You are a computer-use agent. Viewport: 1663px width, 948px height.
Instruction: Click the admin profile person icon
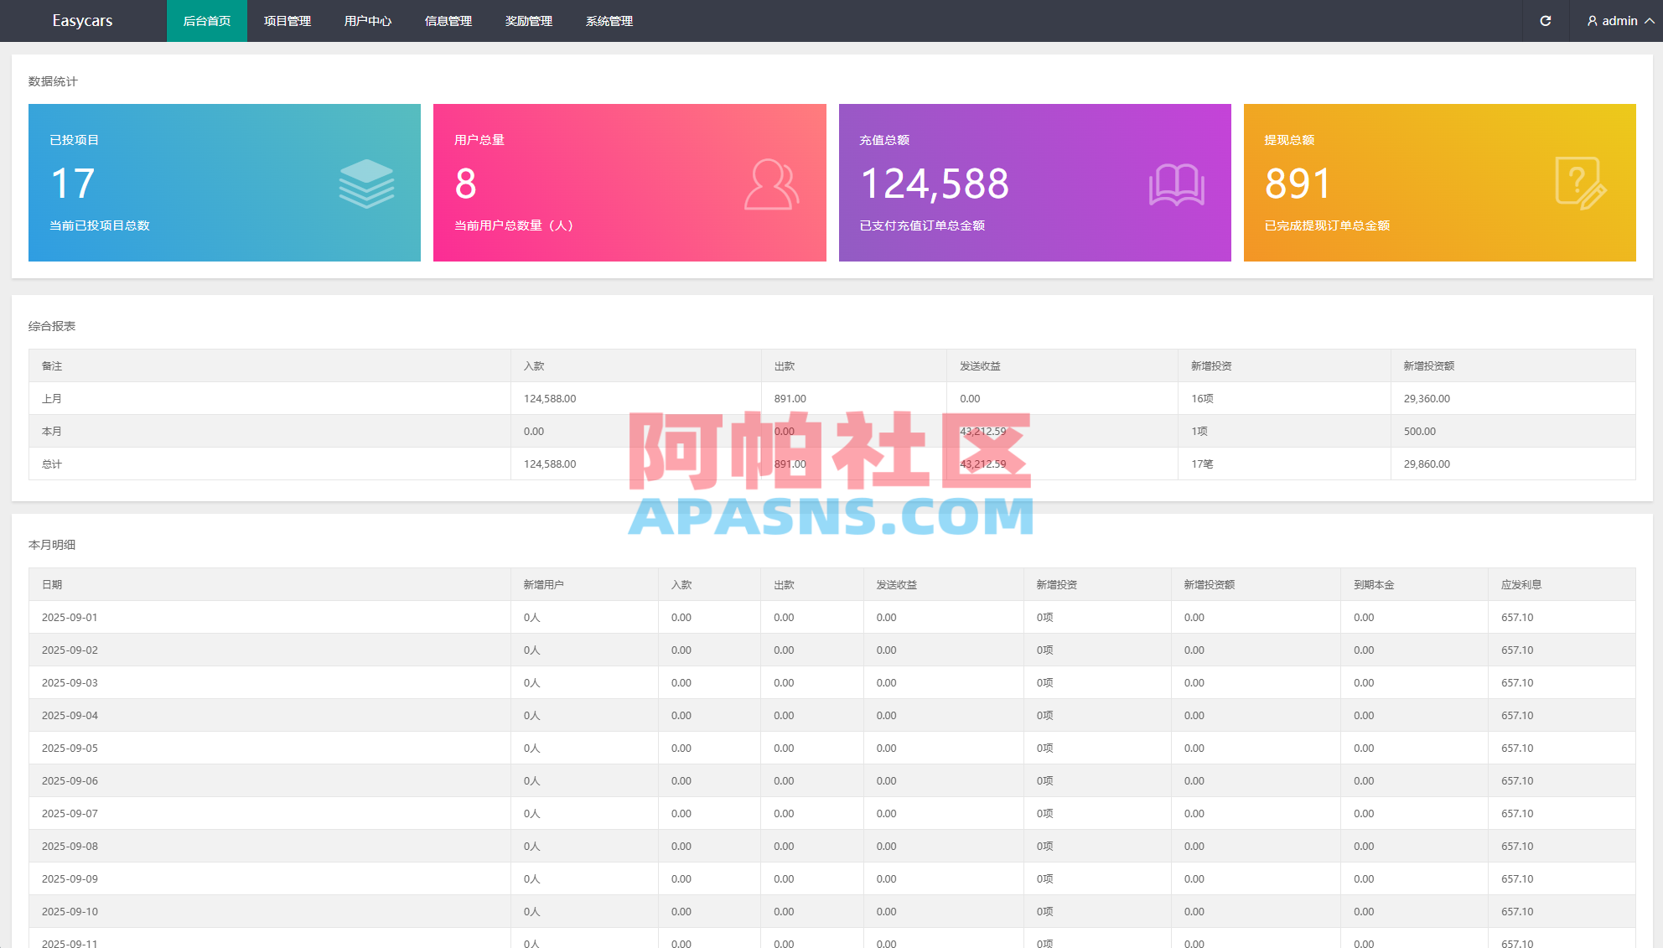click(x=1591, y=21)
